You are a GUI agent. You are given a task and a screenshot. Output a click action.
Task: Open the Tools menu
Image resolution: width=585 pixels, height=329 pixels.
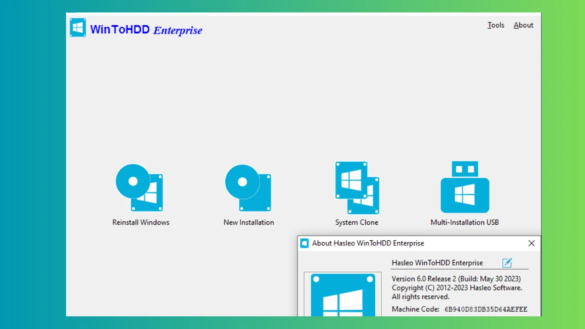[x=496, y=25]
